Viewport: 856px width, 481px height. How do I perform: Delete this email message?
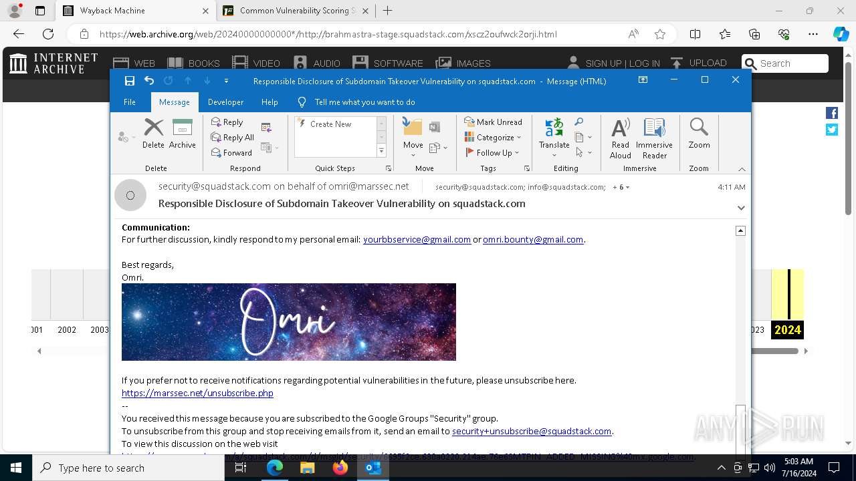(153, 134)
